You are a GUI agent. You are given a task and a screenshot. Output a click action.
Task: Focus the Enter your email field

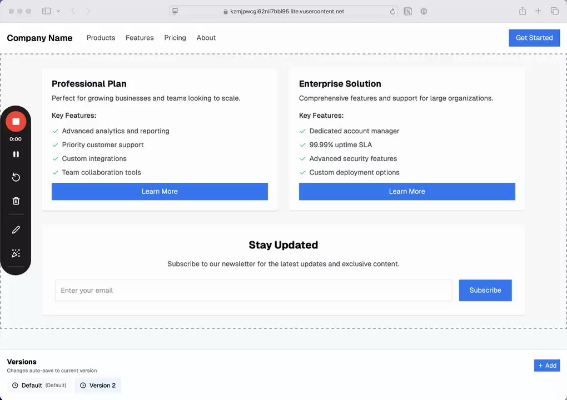coord(253,291)
